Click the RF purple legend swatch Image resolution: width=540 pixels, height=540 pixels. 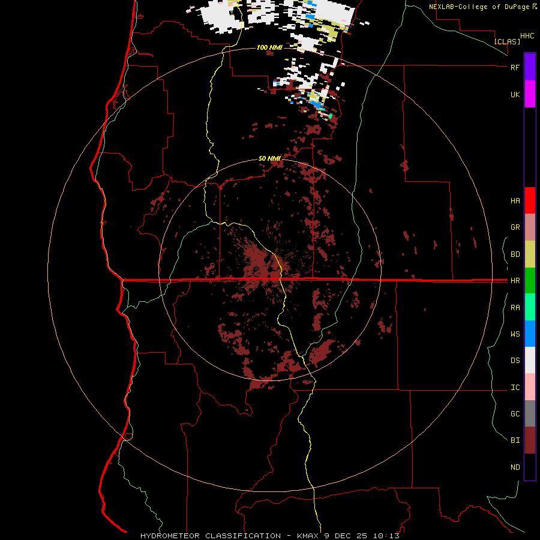pyautogui.click(x=530, y=67)
